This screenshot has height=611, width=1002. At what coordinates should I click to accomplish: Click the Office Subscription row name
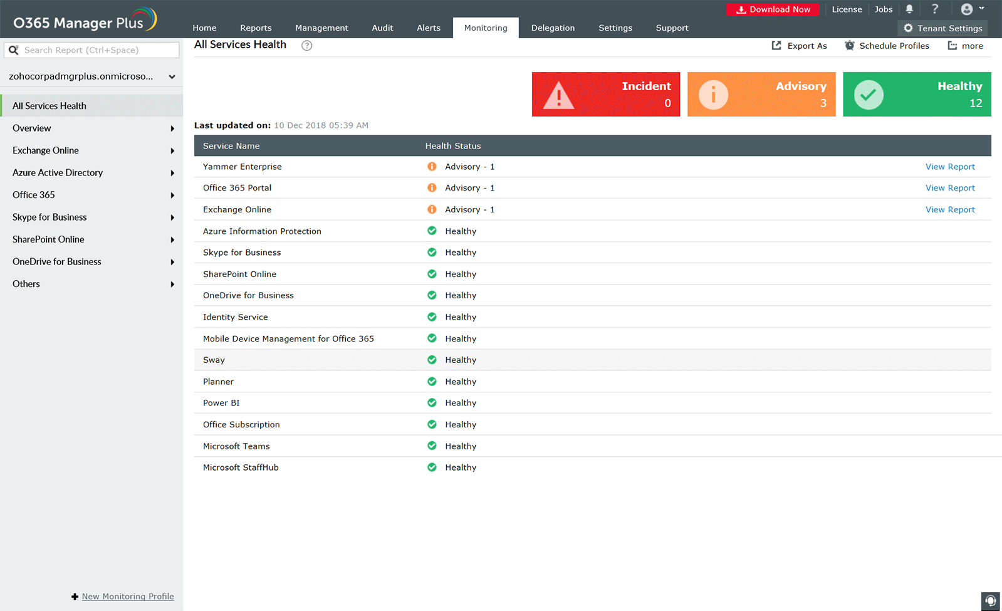coord(241,424)
